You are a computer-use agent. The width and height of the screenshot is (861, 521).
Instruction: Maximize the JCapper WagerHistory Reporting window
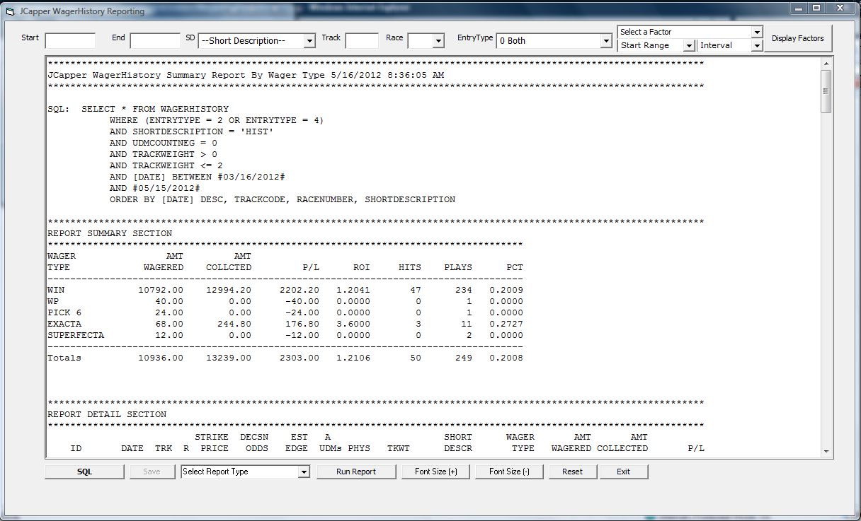click(816, 8)
